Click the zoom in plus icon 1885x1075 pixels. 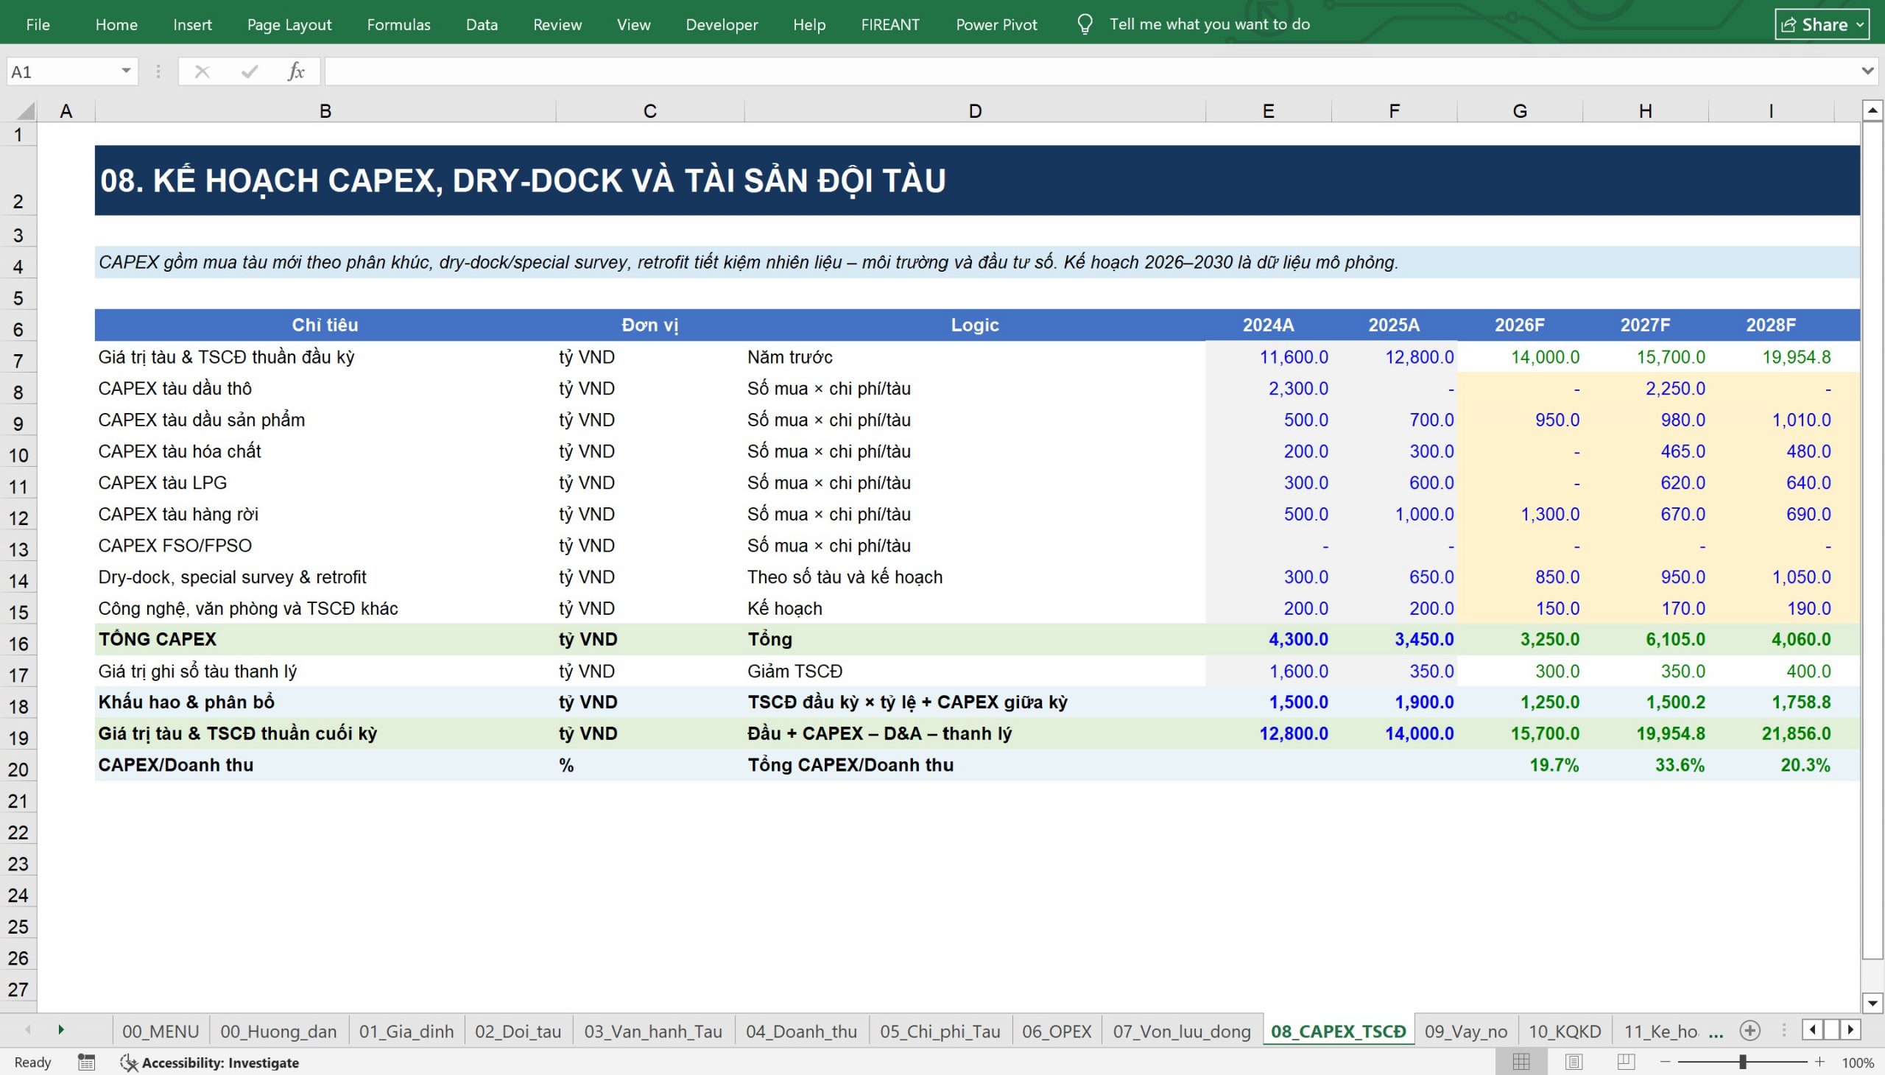[x=1820, y=1062]
